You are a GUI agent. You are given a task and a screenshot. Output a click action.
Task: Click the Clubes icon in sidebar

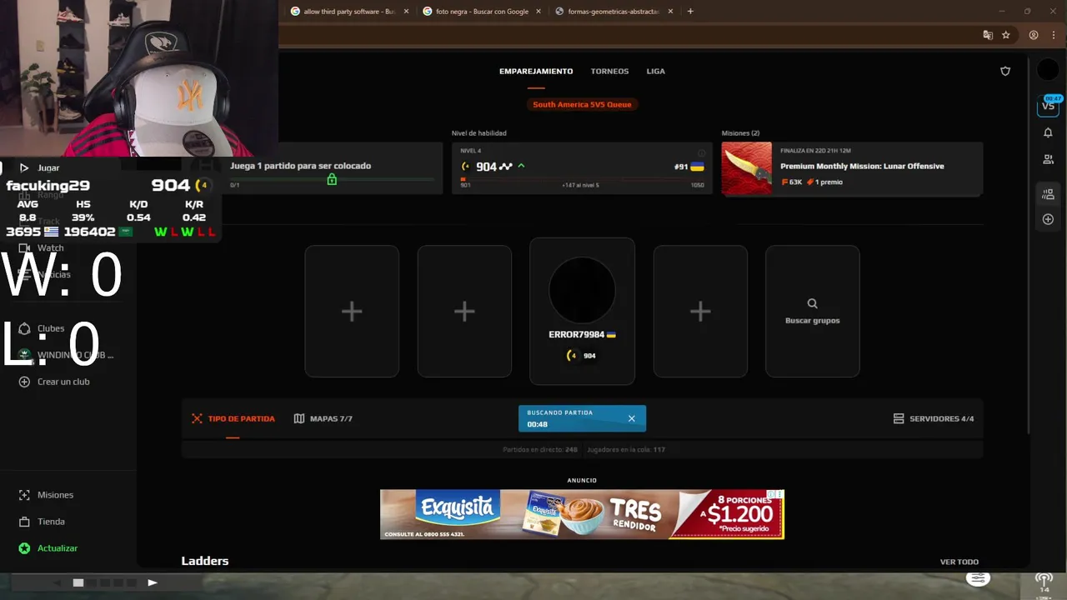tap(24, 328)
